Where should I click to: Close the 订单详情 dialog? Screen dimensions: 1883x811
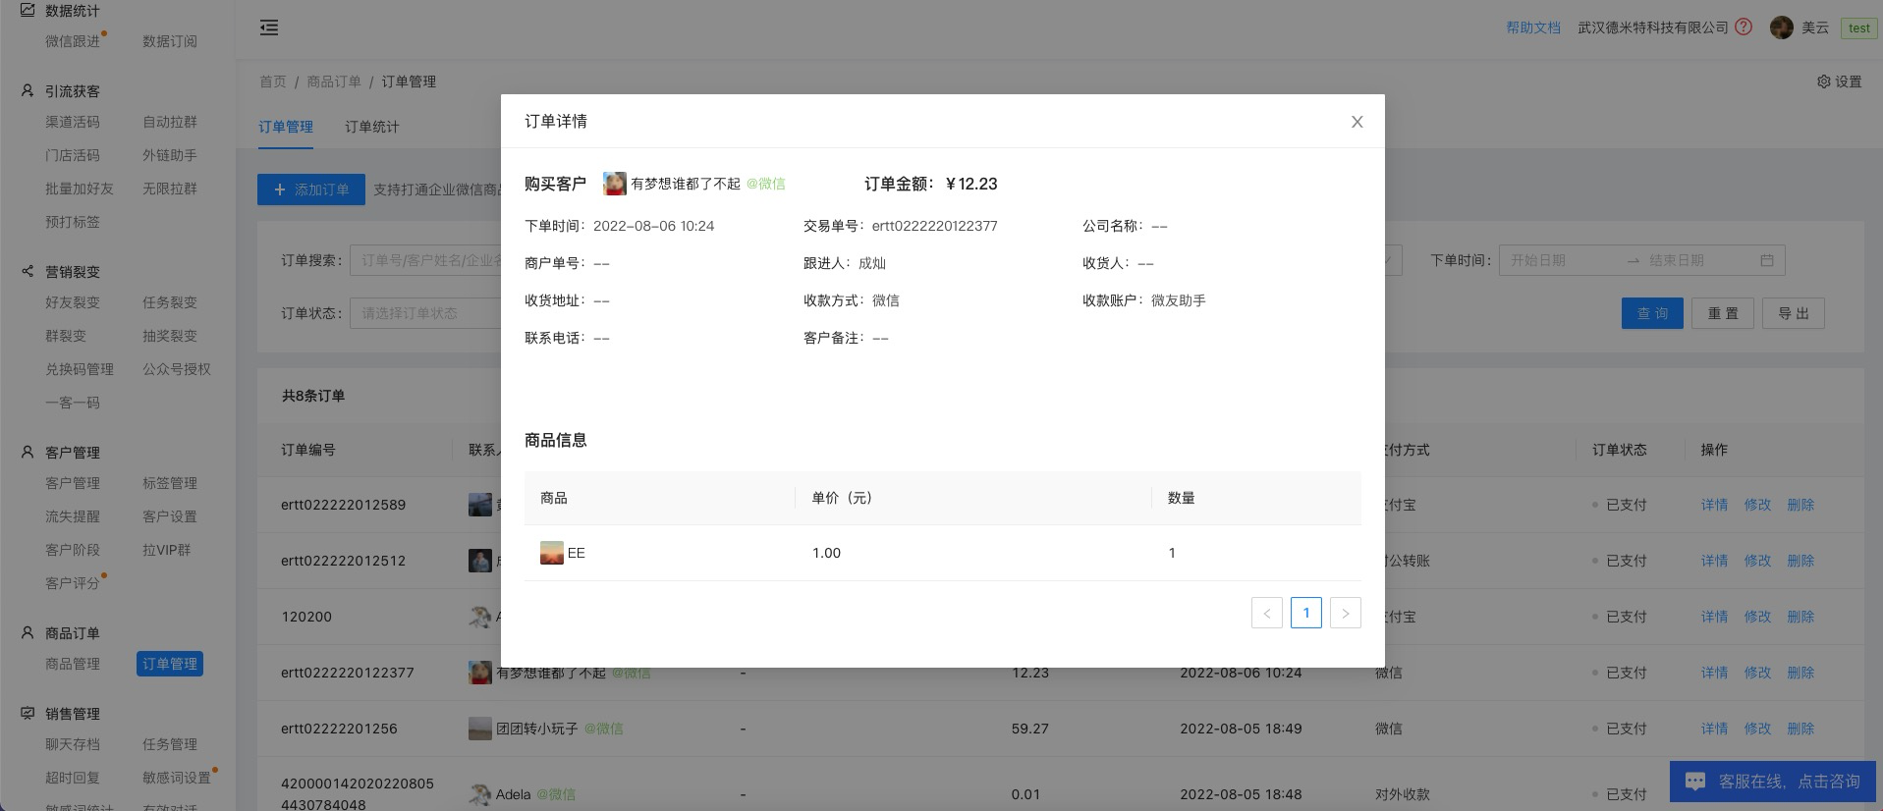(x=1357, y=122)
